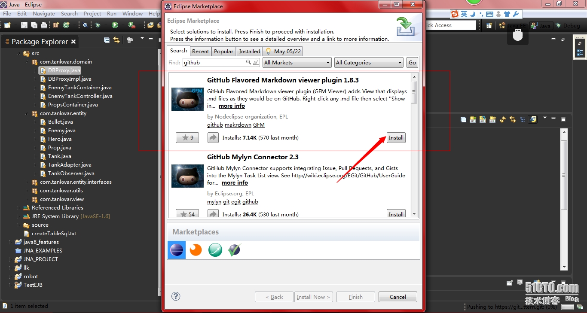Open the Project menu
Viewport: 587px width, 313px height.
[92, 13]
